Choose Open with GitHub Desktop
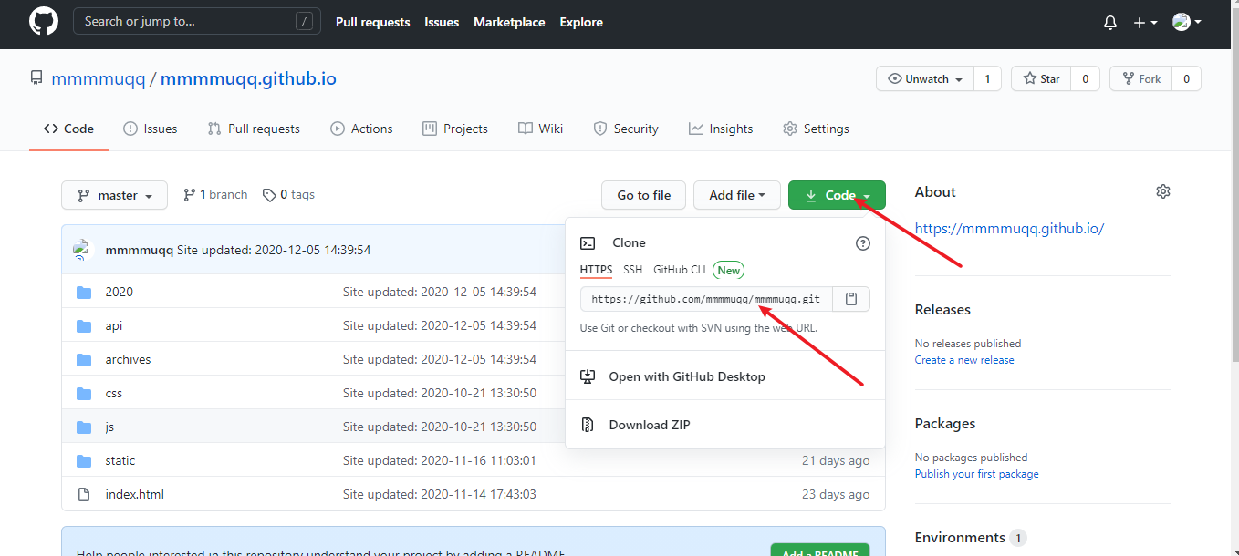The width and height of the screenshot is (1239, 556). click(725, 376)
